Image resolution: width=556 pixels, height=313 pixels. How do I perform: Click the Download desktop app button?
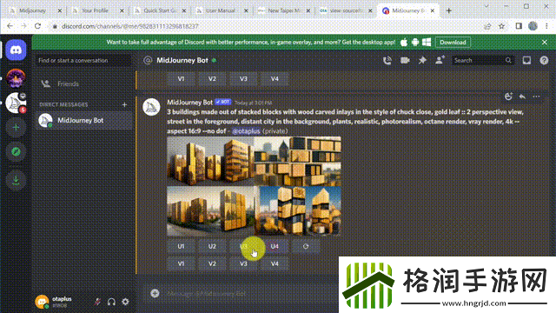(453, 43)
